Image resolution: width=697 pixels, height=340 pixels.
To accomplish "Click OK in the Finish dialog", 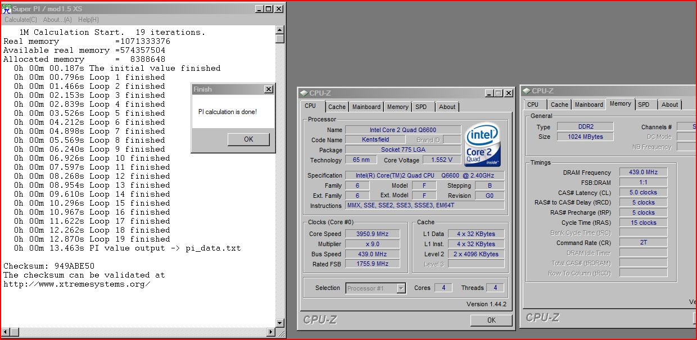I will (x=248, y=139).
